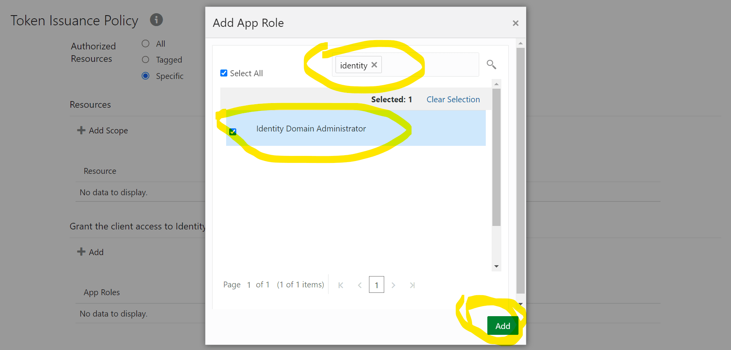Remove the 'identity' search filter chip

tap(374, 65)
